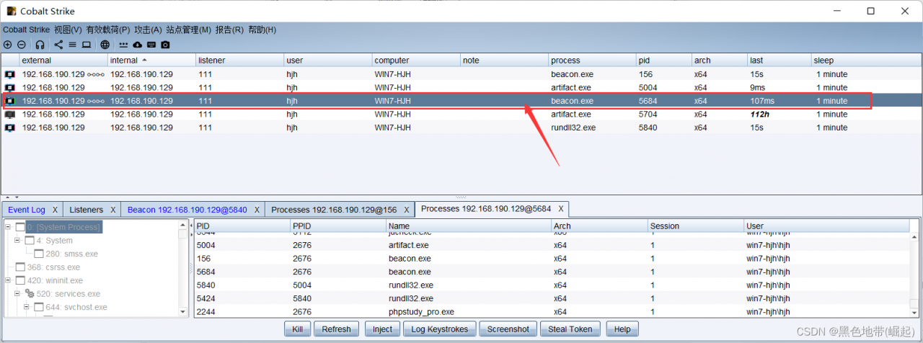Image resolution: width=923 pixels, height=343 pixels.
Task: Show targets view using the monitor icon
Action: [x=87, y=45]
